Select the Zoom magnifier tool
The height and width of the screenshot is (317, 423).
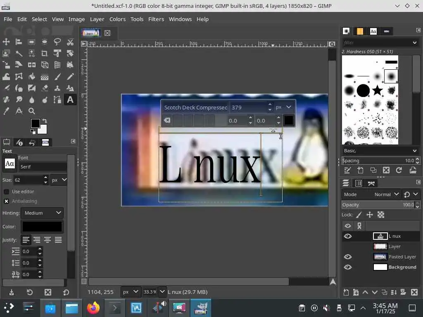click(31, 111)
